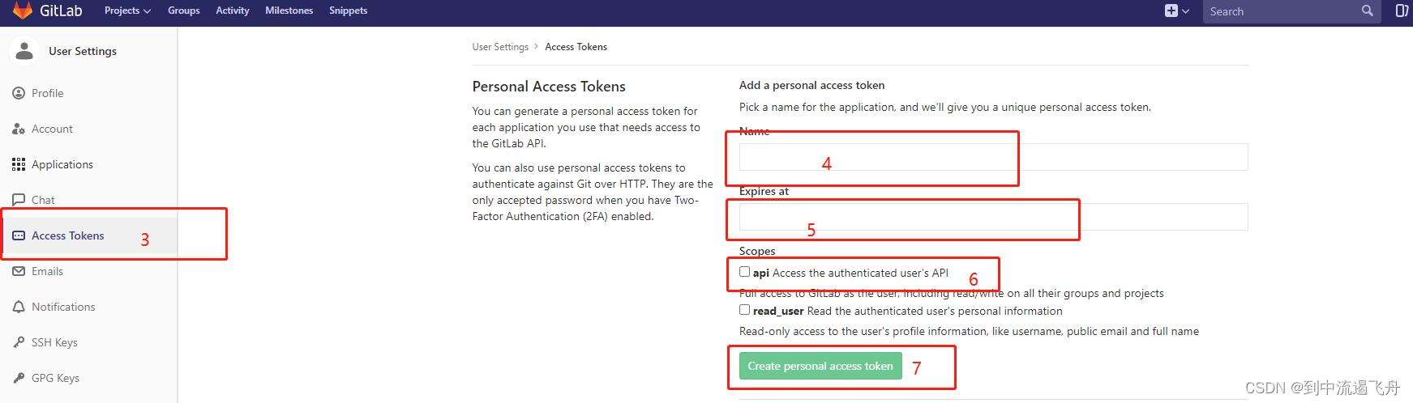
Task: Click the token Name input field
Action: click(x=993, y=157)
